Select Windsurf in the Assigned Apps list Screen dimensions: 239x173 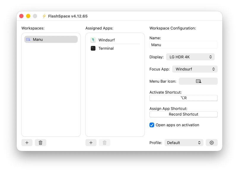click(107, 40)
